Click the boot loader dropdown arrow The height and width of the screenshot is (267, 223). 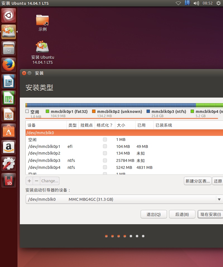pos(219,199)
